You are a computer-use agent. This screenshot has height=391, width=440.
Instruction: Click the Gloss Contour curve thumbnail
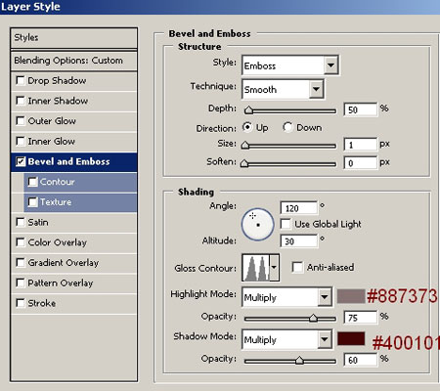pos(256,268)
